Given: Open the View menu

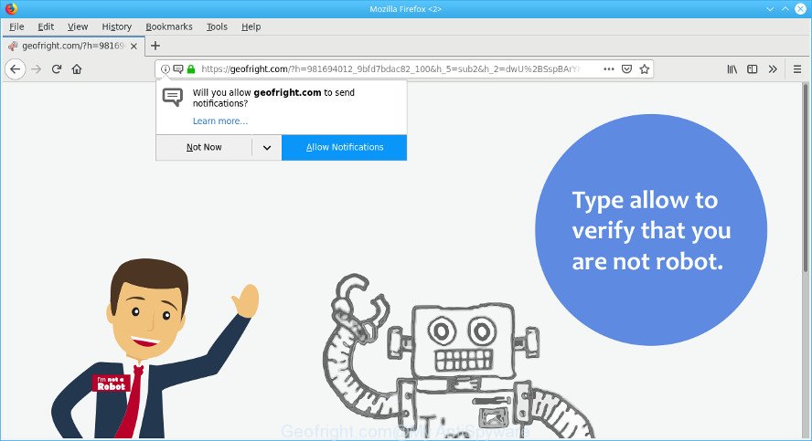Looking at the screenshot, I should [x=78, y=26].
